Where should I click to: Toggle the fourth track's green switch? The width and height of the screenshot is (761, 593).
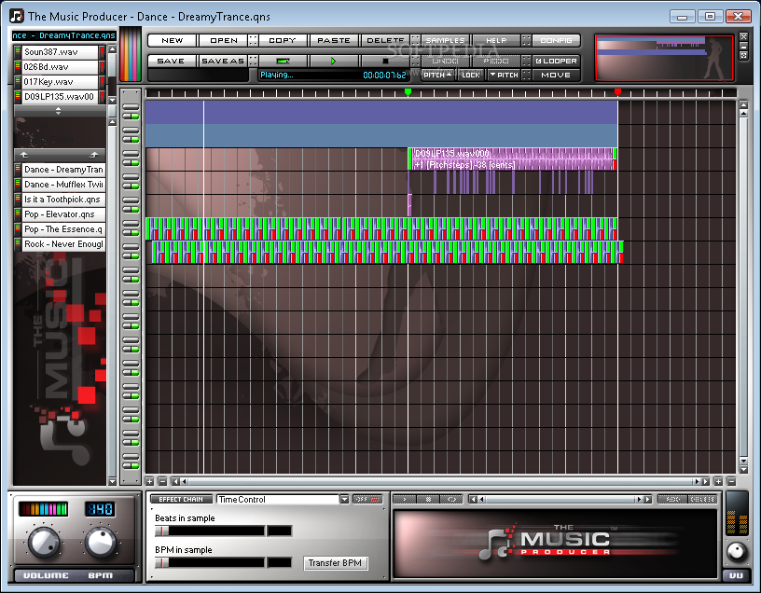pyautogui.click(x=131, y=186)
